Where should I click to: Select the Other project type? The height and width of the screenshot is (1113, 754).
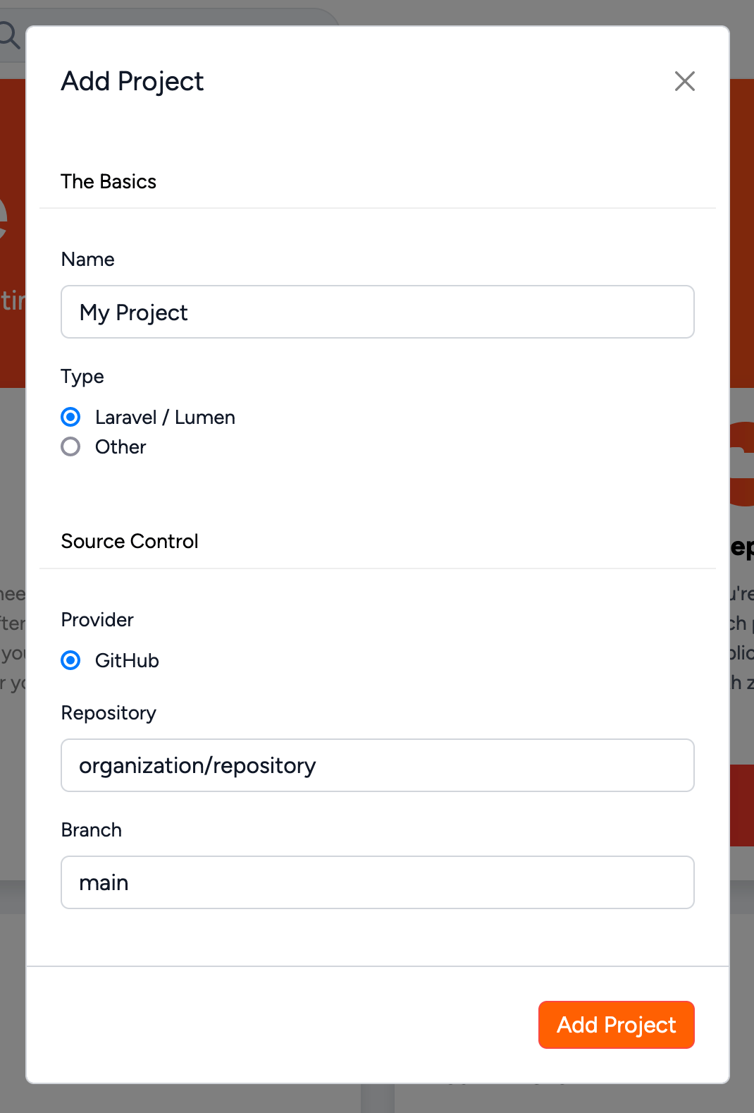click(70, 446)
